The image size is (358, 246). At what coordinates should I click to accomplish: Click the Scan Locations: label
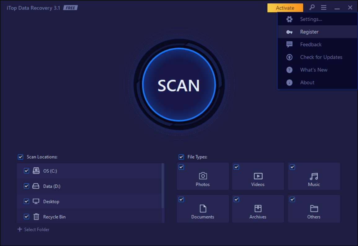[x=42, y=157]
